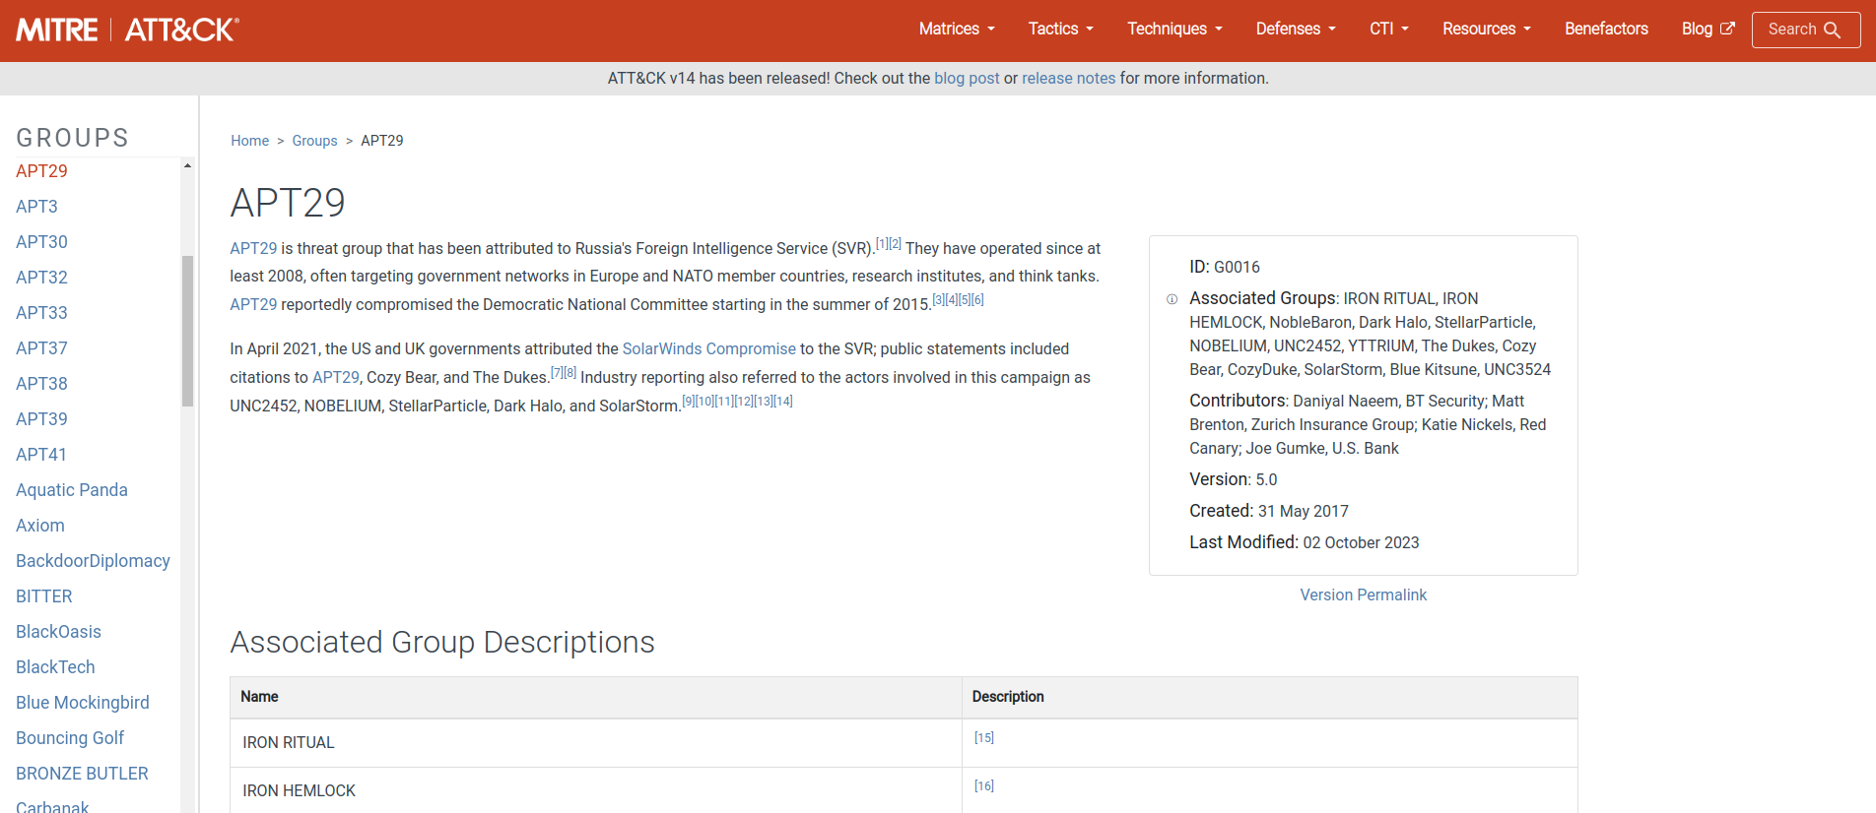
Task: Click the IRON HEMLOCK table cell
Action: pyautogui.click(x=596, y=790)
